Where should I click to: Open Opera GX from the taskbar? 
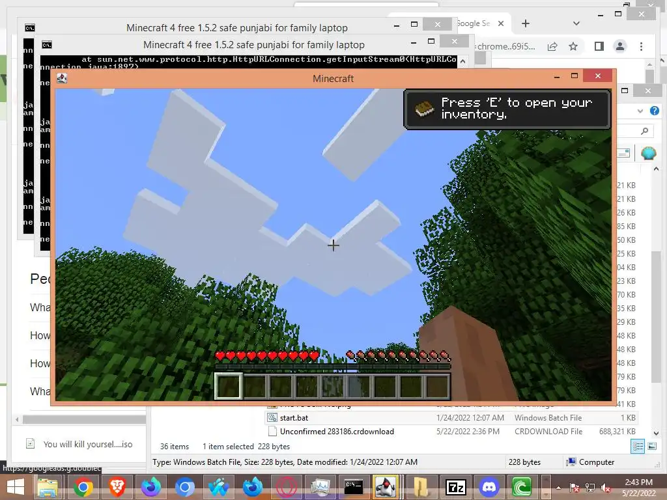pyautogui.click(x=287, y=487)
